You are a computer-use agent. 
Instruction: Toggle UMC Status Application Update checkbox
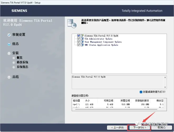tap(79, 45)
